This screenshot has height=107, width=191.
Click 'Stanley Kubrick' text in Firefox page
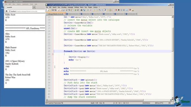(12, 64)
